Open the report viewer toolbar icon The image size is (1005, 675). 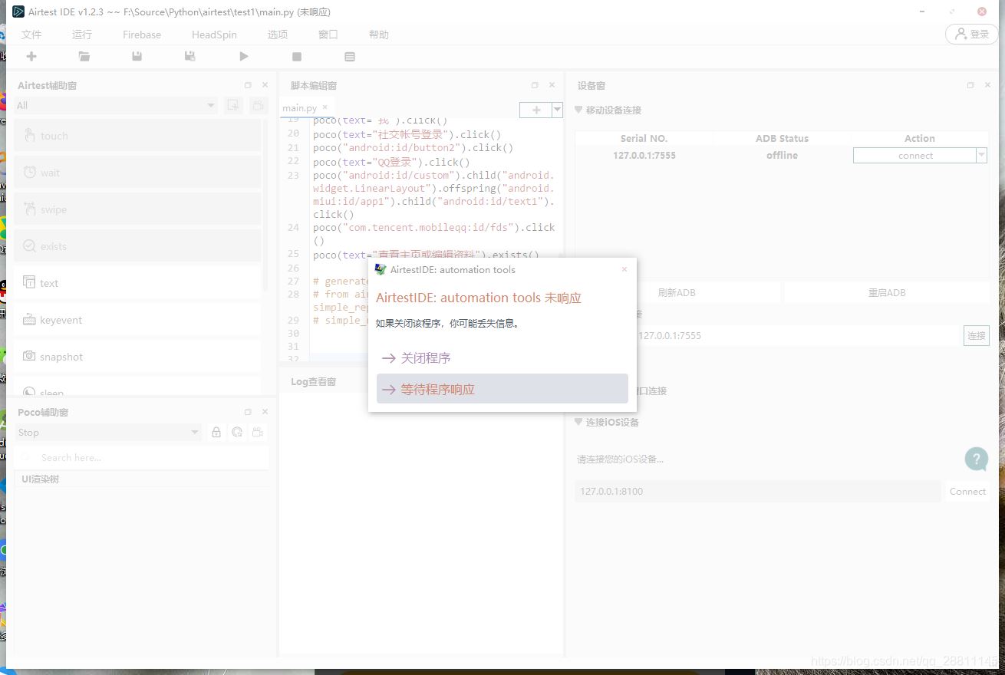tap(350, 56)
